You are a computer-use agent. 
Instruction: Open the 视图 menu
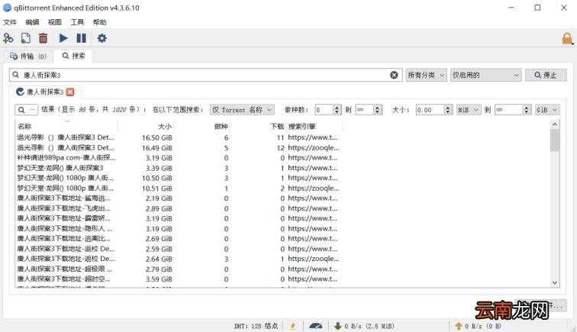coord(55,22)
